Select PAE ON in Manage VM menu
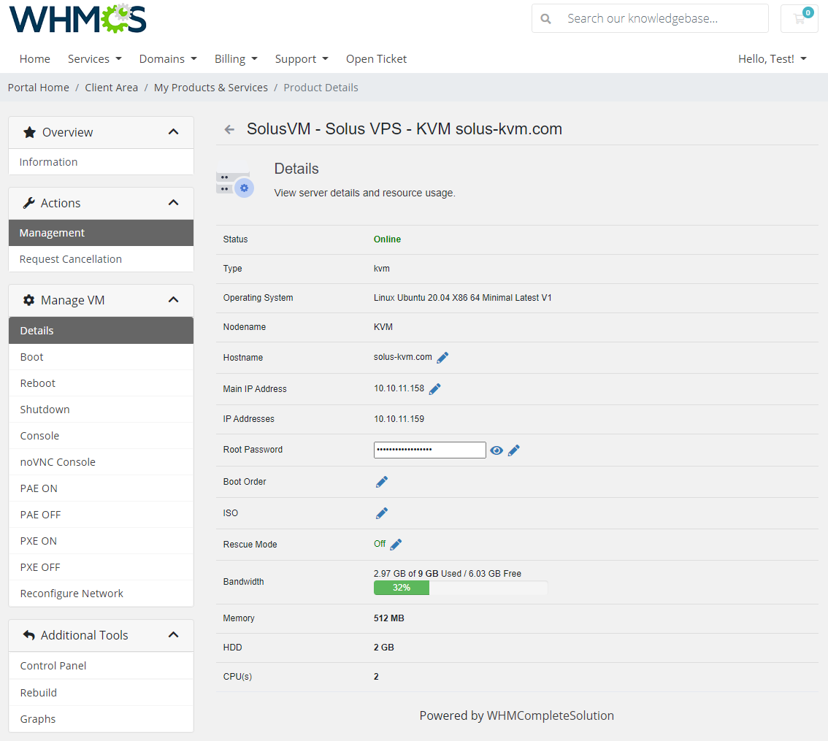828x741 pixels. [38, 488]
